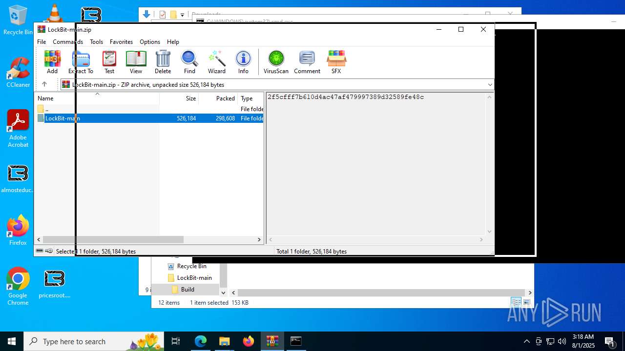This screenshot has width=625, height=351.
Task: Launch the Wizard wand icon
Action: 217,62
